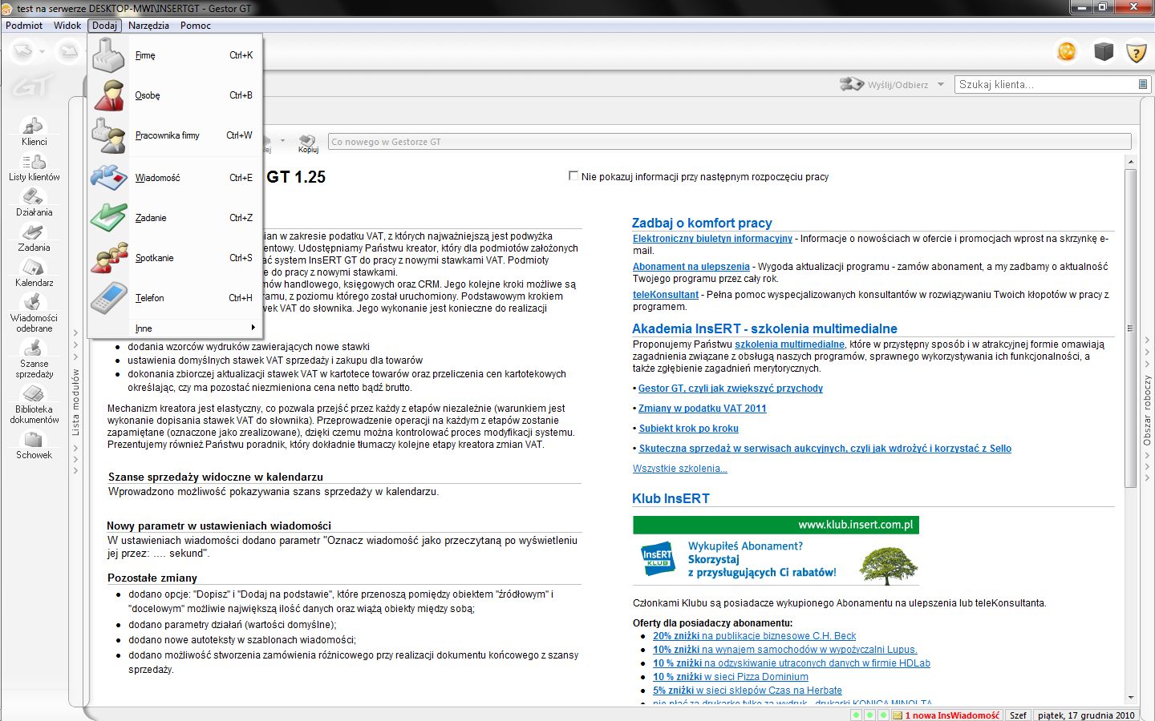
Task: Click the date piątek, 17 grudnia 2010
Action: pos(1087,715)
